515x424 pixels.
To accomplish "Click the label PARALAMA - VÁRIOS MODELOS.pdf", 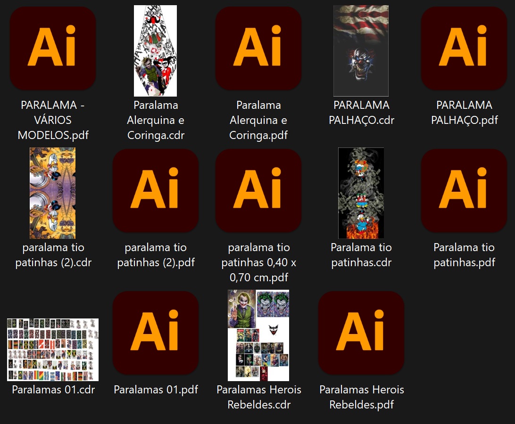I will click(53, 120).
